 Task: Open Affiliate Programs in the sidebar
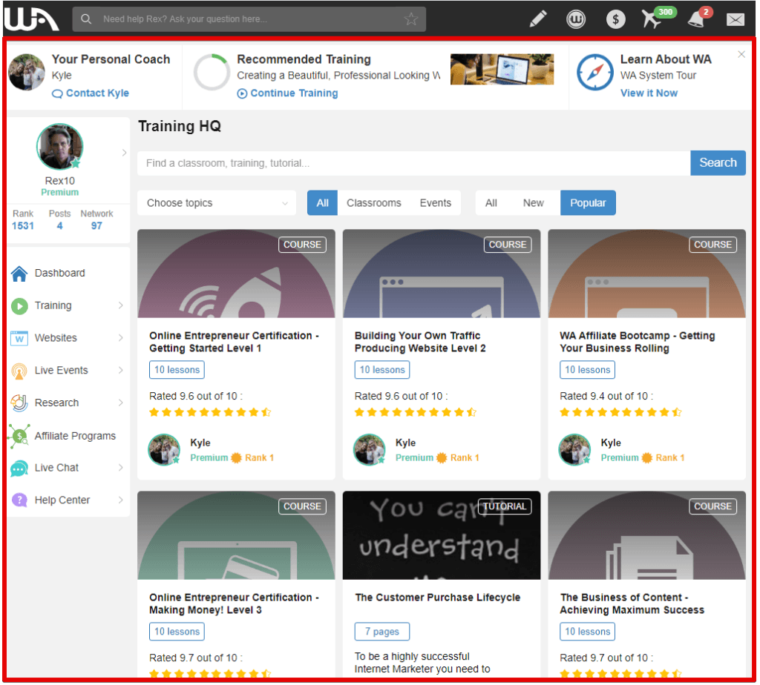coord(69,436)
